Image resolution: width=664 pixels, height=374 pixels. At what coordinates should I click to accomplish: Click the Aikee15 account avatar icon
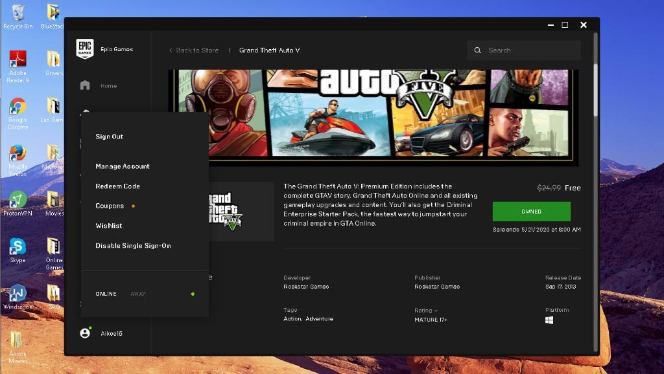coord(85,333)
